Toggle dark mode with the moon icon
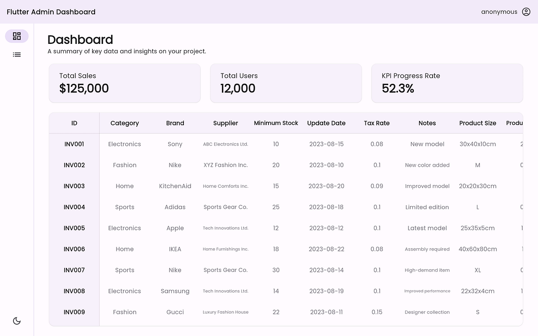 click(x=17, y=321)
